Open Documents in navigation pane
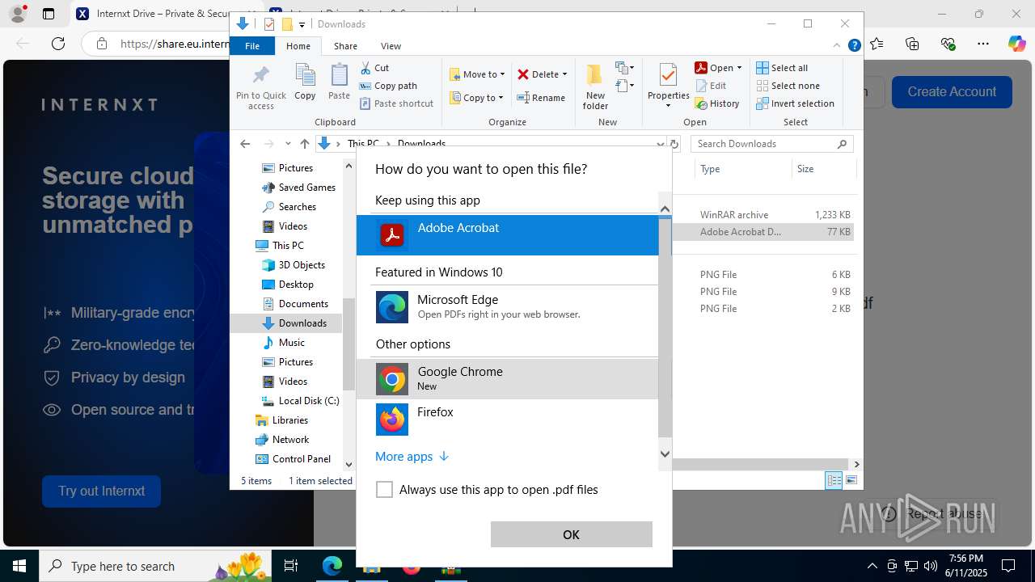The height and width of the screenshot is (582, 1035). coord(295,304)
